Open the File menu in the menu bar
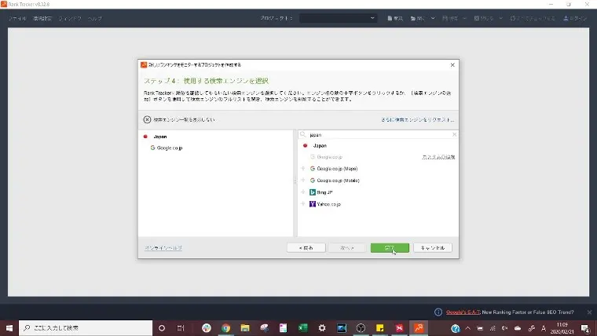The image size is (597, 336). pyautogui.click(x=17, y=18)
